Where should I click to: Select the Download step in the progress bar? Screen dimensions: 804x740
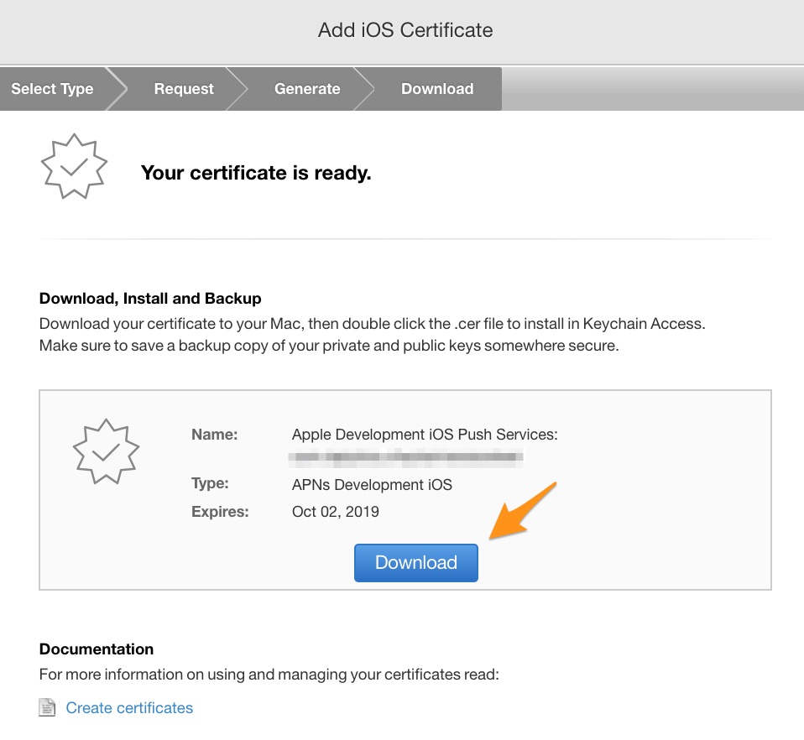437,89
